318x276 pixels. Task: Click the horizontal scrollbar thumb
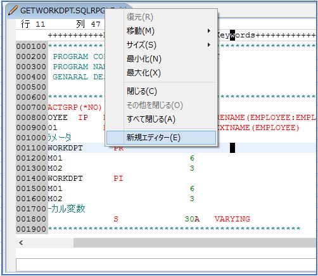(x=194, y=242)
